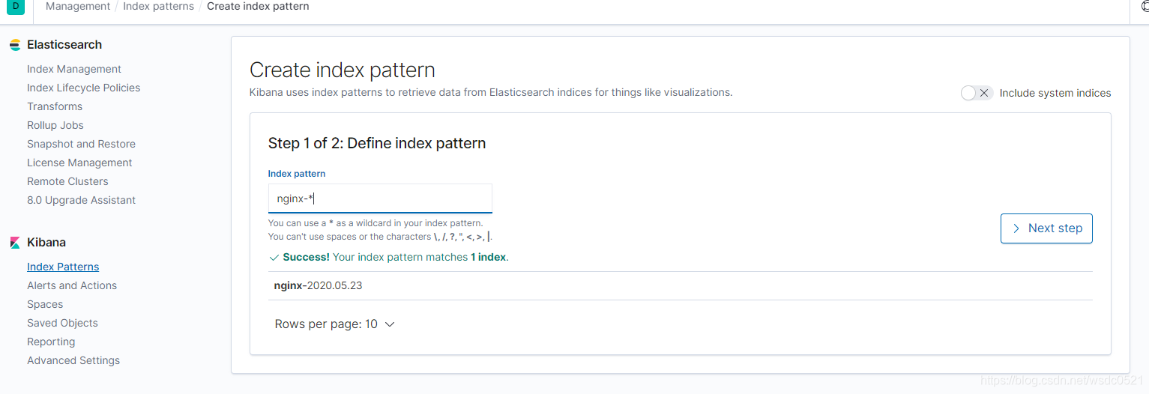The width and height of the screenshot is (1149, 394).
Task: Focus the Index pattern input field
Action: pyautogui.click(x=380, y=198)
